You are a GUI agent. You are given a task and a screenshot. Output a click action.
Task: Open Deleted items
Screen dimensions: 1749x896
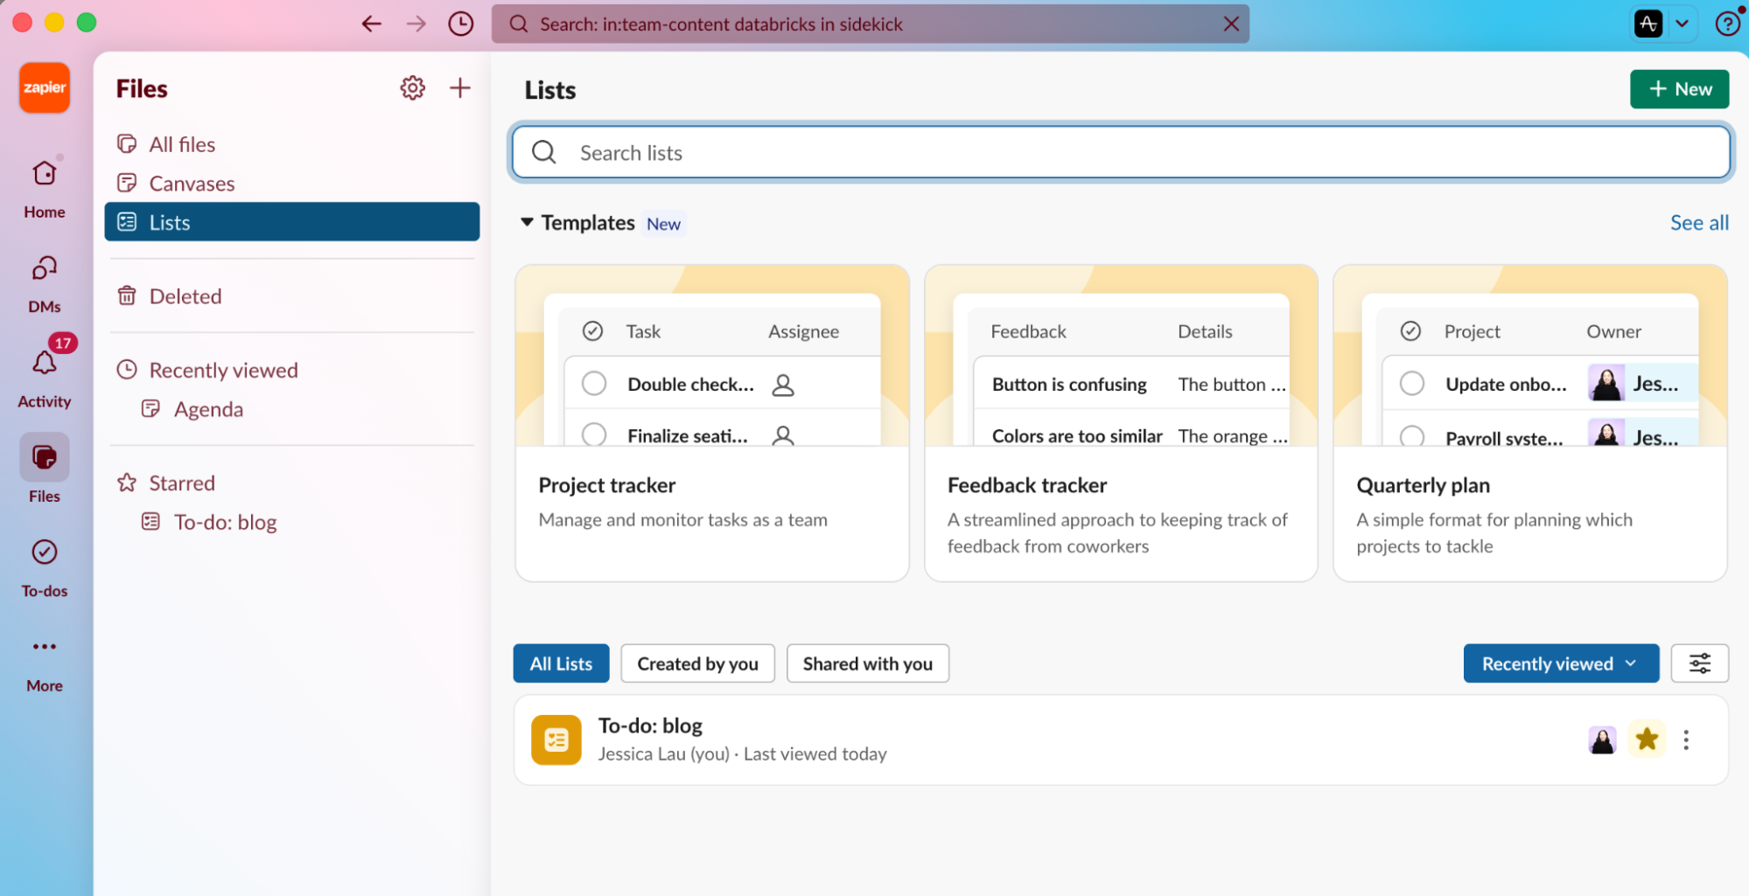point(291,296)
